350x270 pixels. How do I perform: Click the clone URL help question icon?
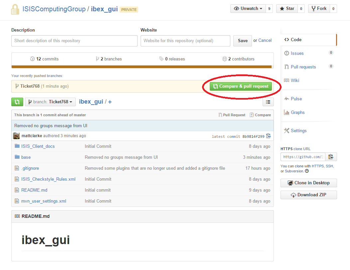(307, 171)
